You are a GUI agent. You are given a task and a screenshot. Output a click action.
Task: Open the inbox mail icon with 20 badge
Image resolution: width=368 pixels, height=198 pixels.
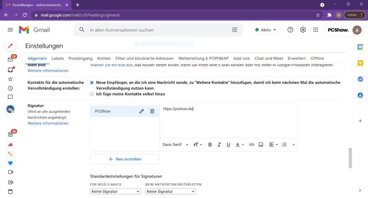coord(10,59)
